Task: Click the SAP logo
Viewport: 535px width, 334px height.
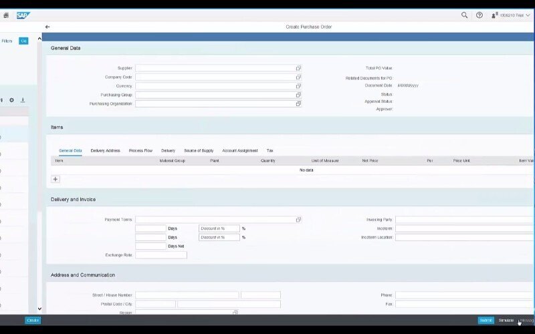Action: (x=23, y=15)
